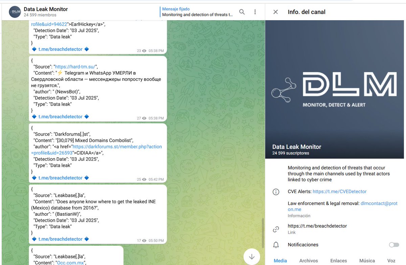This screenshot has width=406, height=265.
Task: Open t.me/breachdetector in the EarlHickey message
Action: pyautogui.click(x=60, y=49)
